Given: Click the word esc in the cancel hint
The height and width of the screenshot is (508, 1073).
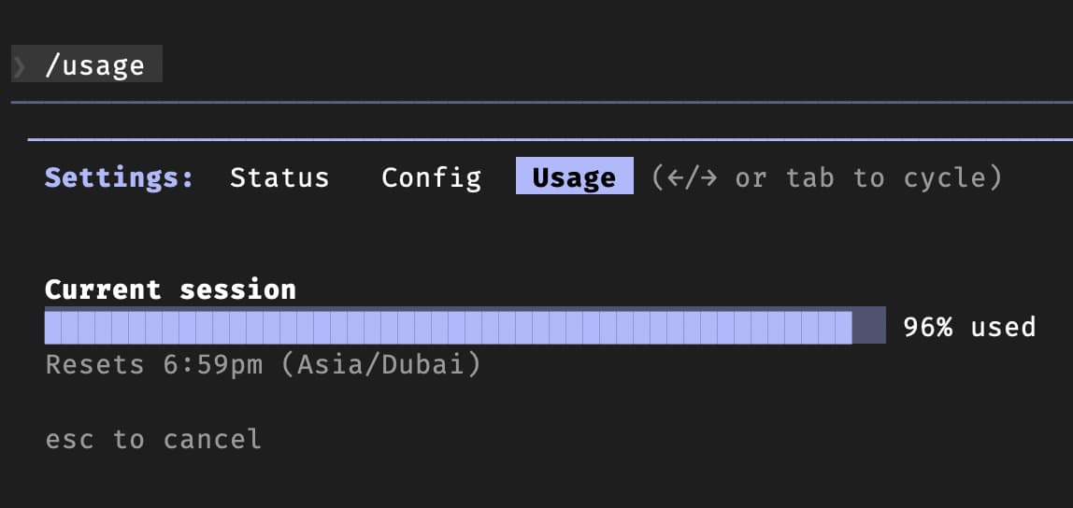Looking at the screenshot, I should point(70,439).
